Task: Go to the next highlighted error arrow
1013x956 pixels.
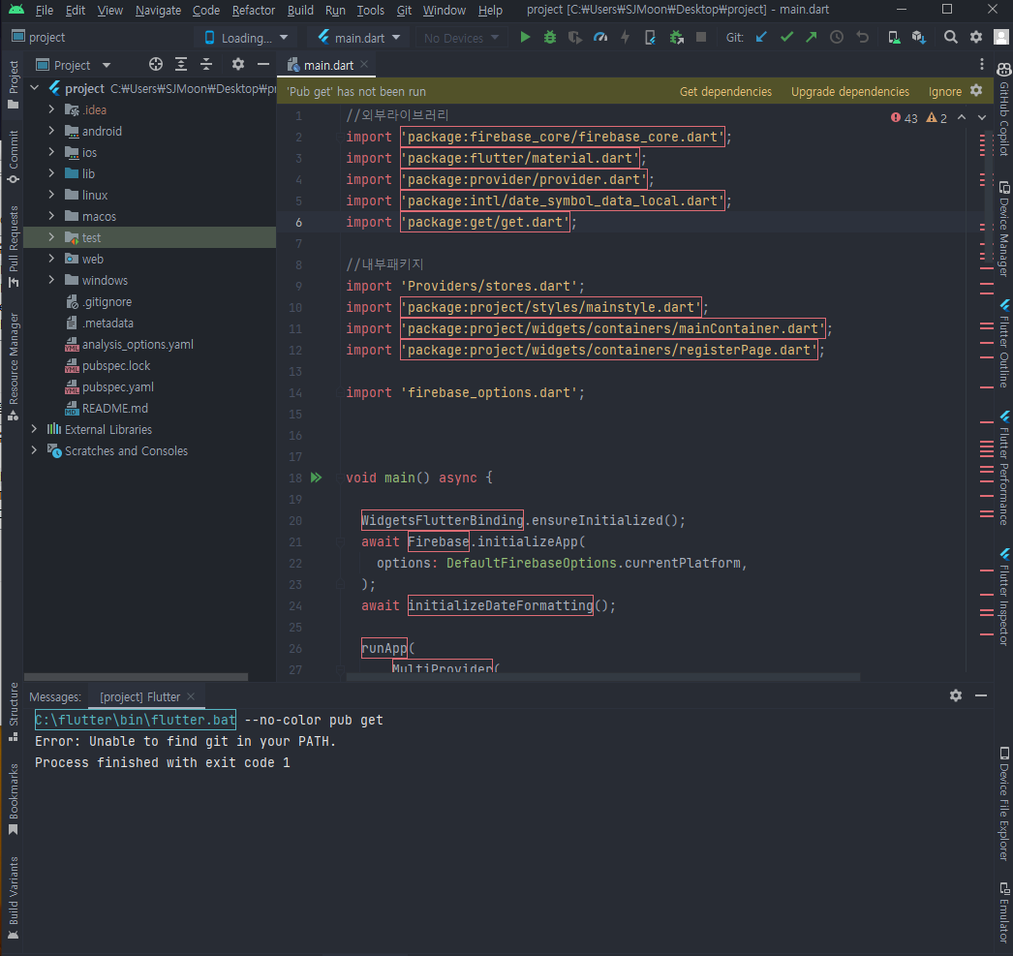Action: (981, 117)
